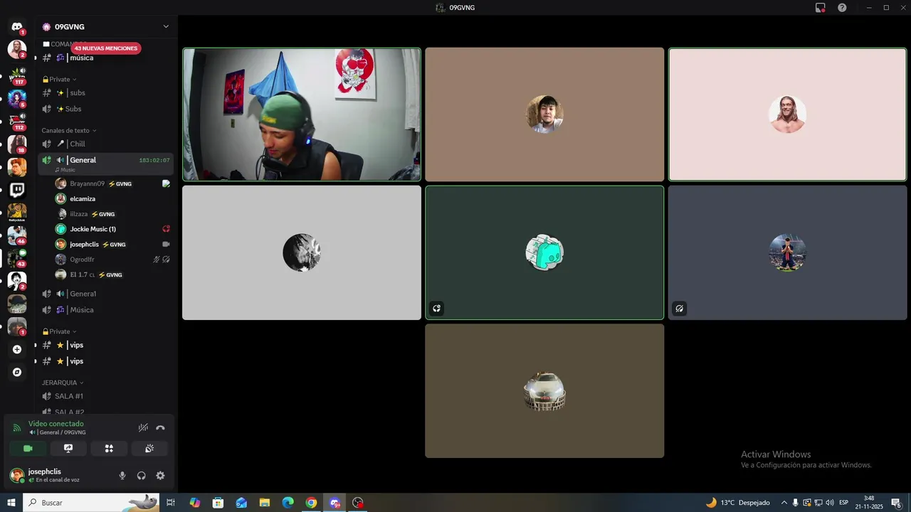Screen dimensions: 911x512
Task: Collapse the Canales de texto category
Action: click(x=69, y=131)
